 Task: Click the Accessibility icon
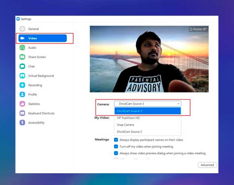22,122
